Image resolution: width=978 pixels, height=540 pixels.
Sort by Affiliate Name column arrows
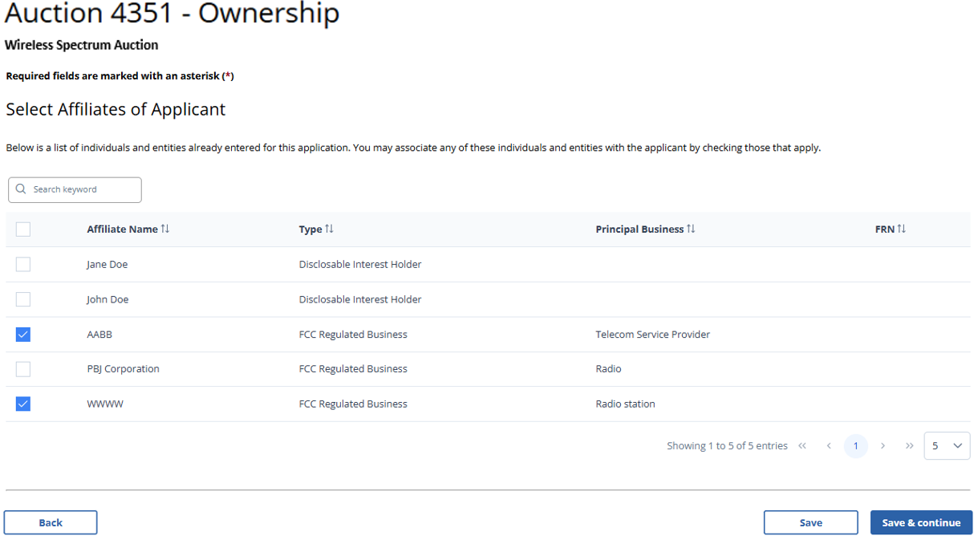point(165,229)
